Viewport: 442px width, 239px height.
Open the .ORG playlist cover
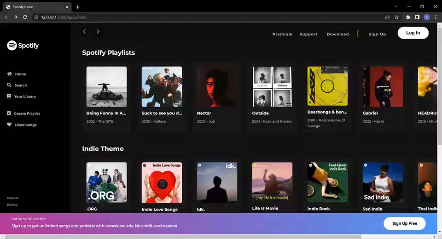(x=106, y=182)
